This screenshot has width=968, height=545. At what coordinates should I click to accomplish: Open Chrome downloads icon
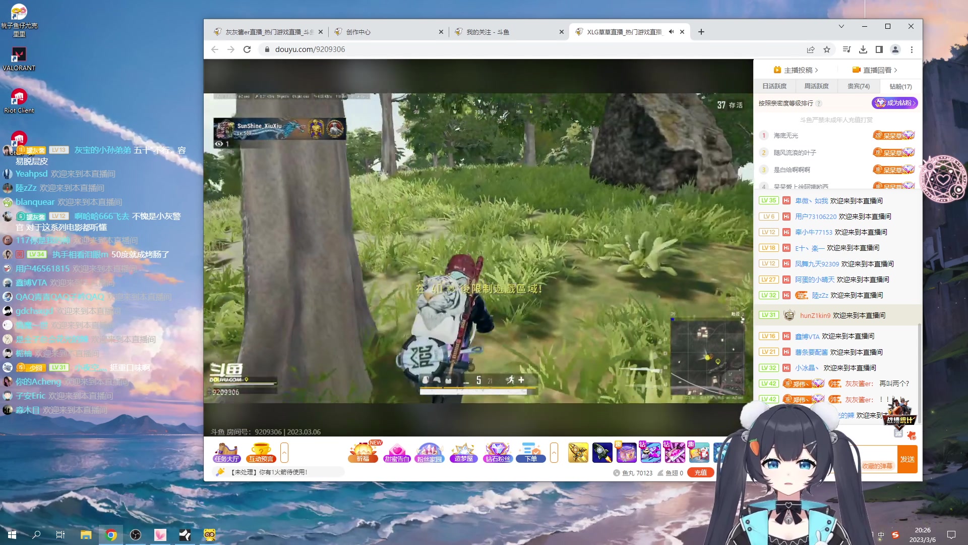coord(863,49)
